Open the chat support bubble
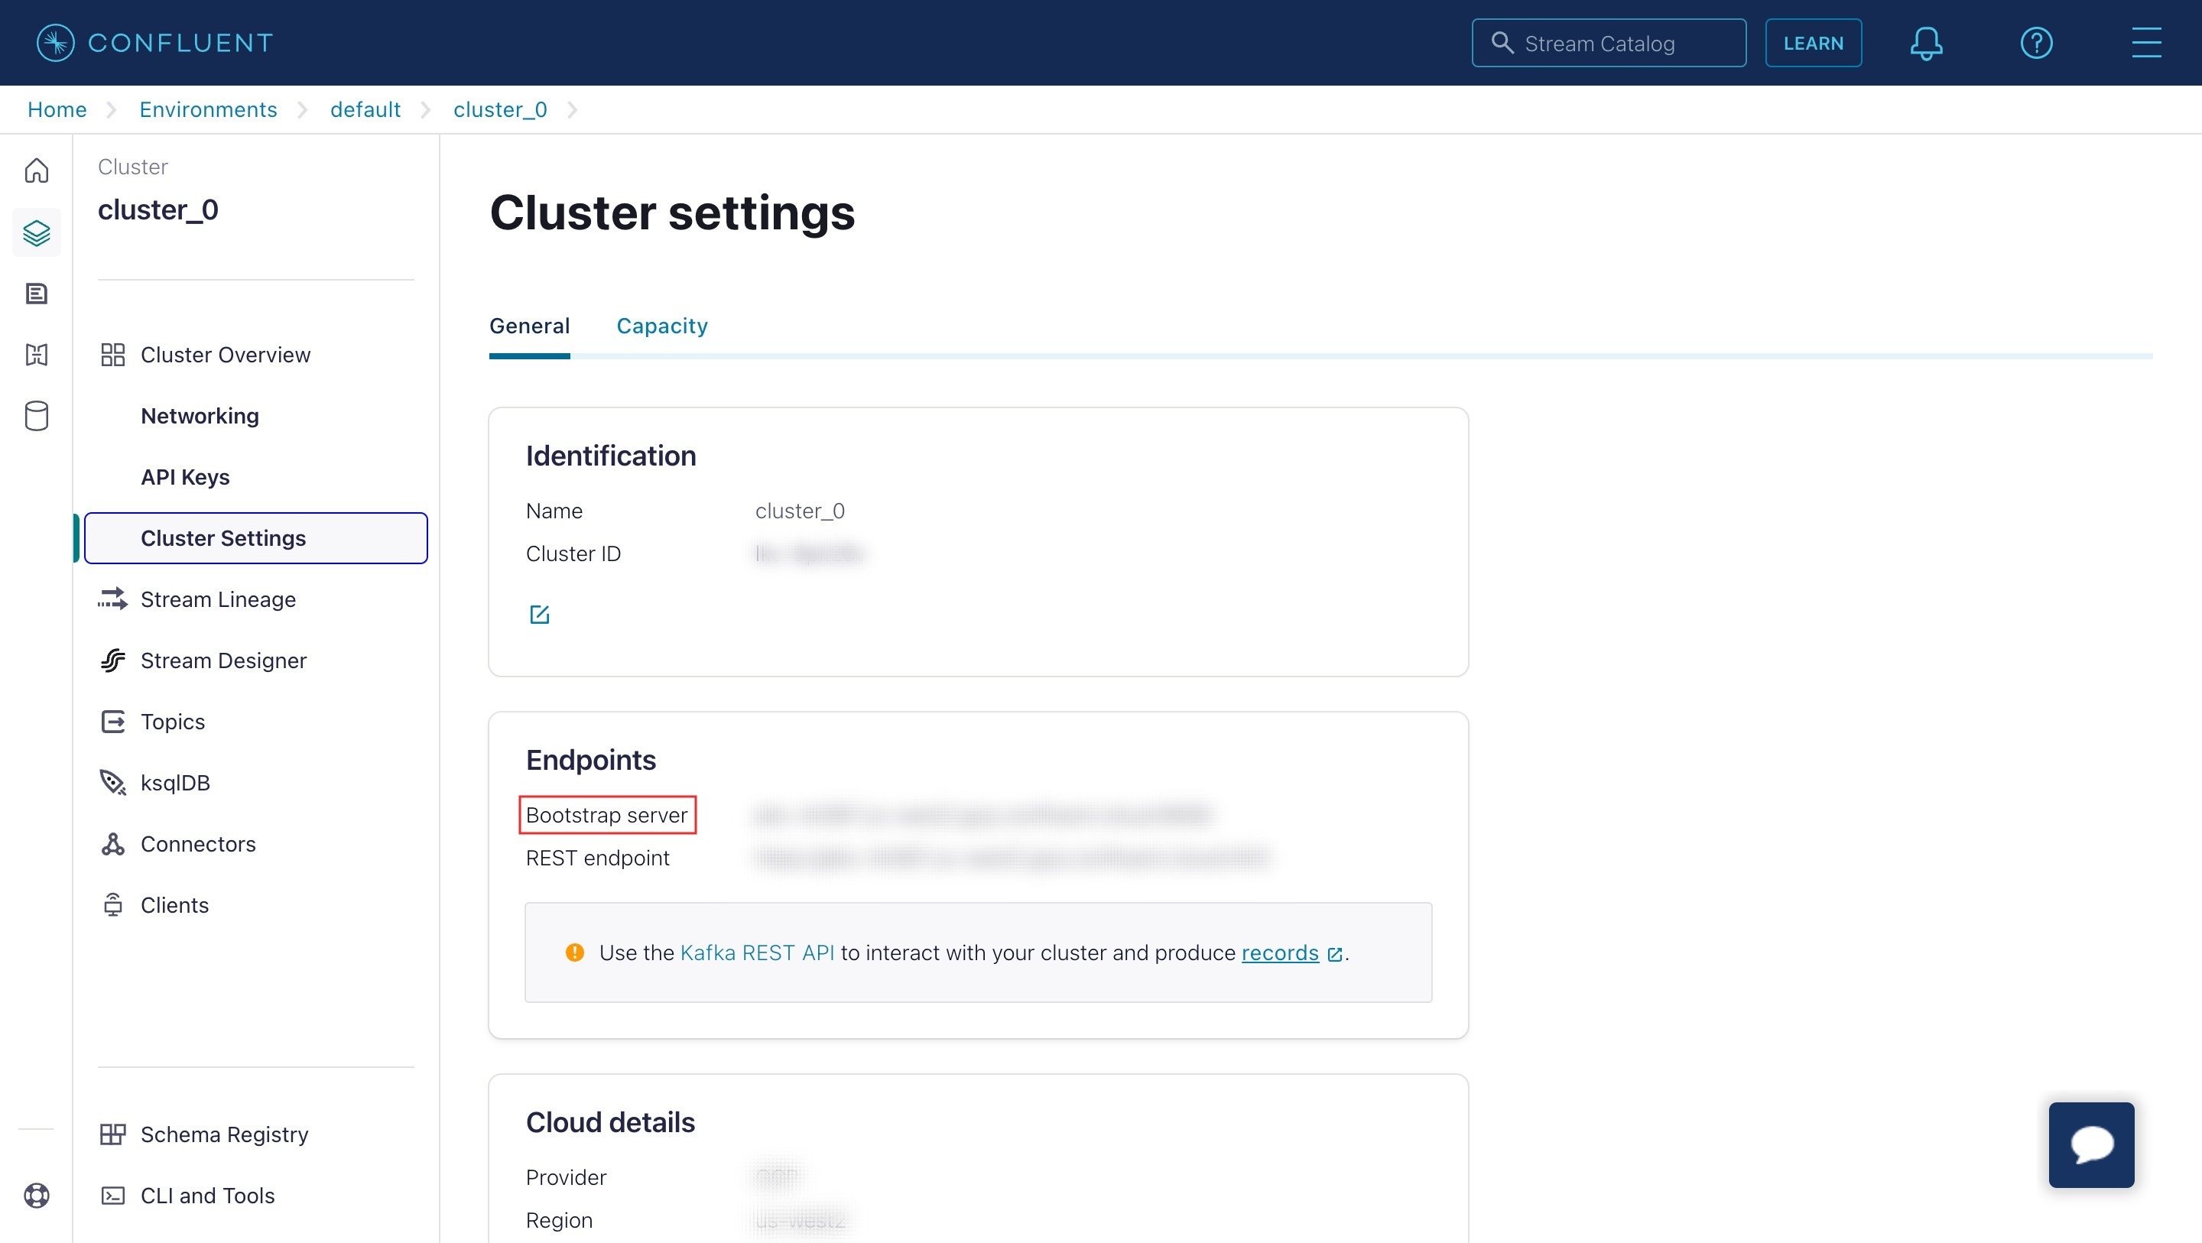The image size is (2202, 1243). pos(2091,1144)
